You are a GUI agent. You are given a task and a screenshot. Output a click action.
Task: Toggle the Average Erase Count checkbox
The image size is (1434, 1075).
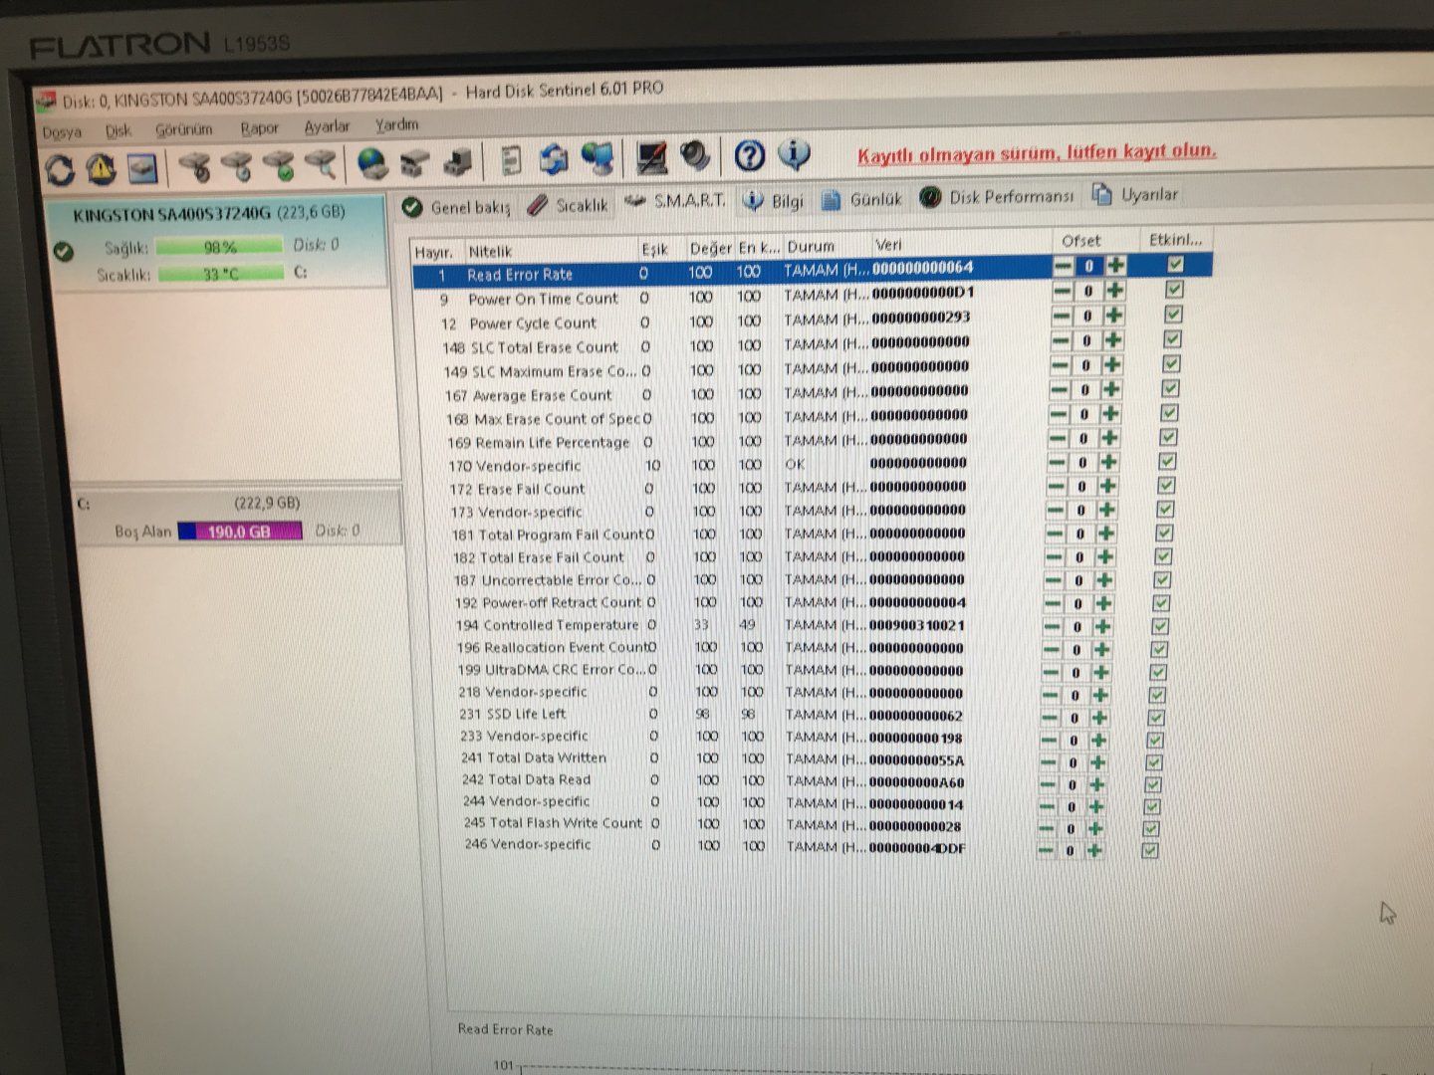point(1170,388)
